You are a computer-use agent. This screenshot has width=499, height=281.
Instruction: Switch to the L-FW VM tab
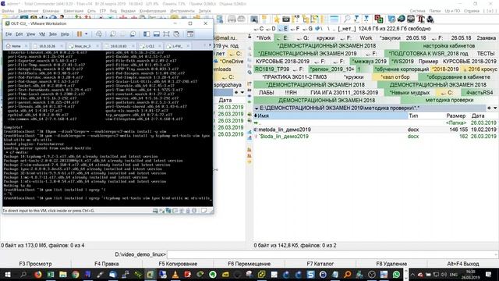(177, 46)
